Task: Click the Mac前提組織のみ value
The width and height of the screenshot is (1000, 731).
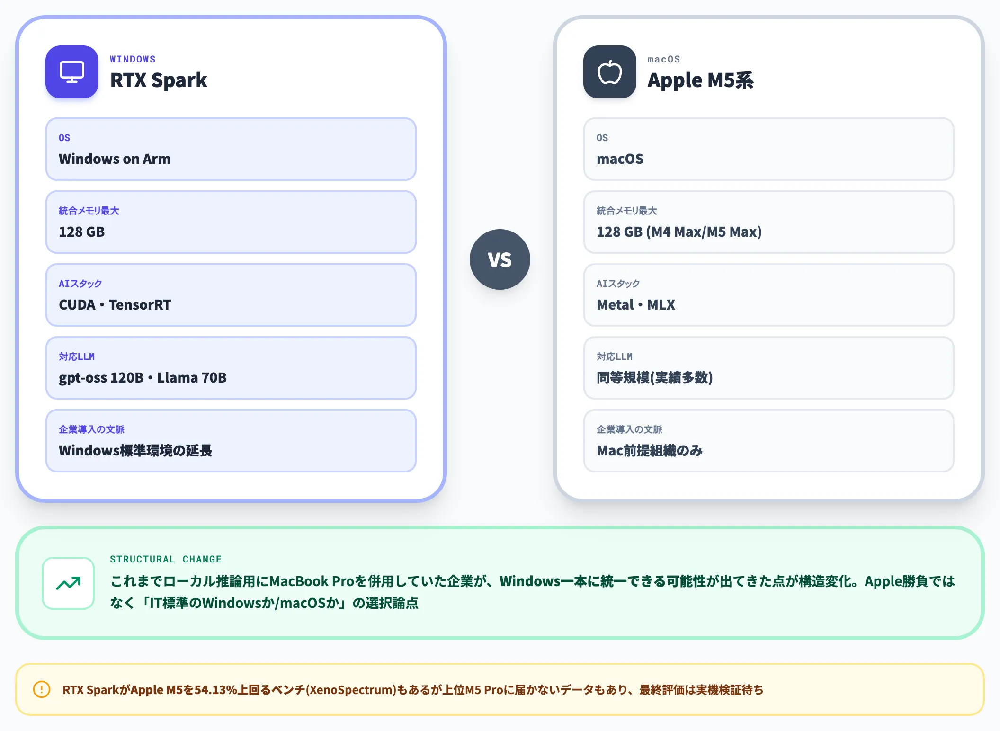Action: click(650, 450)
